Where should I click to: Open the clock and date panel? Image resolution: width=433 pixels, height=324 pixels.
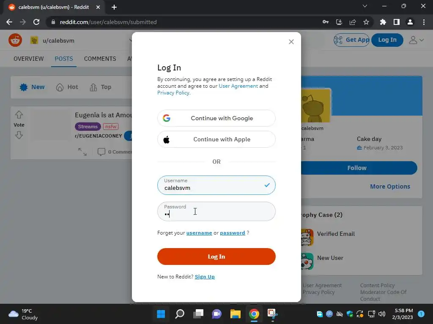click(403, 314)
